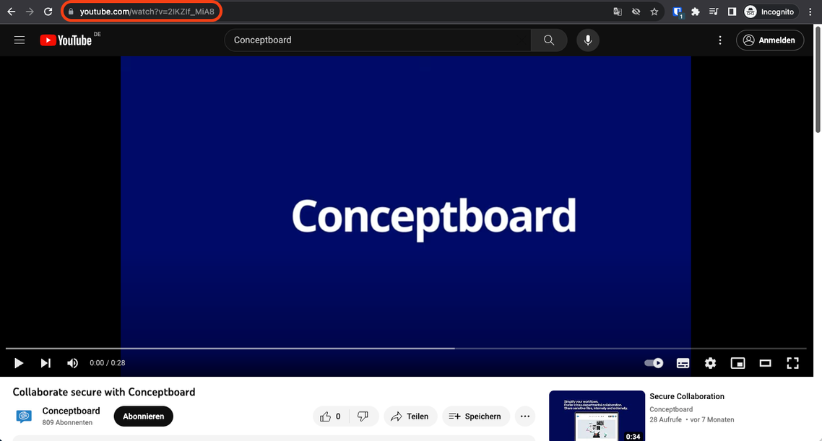Bookmark this page with the star

[x=654, y=12]
